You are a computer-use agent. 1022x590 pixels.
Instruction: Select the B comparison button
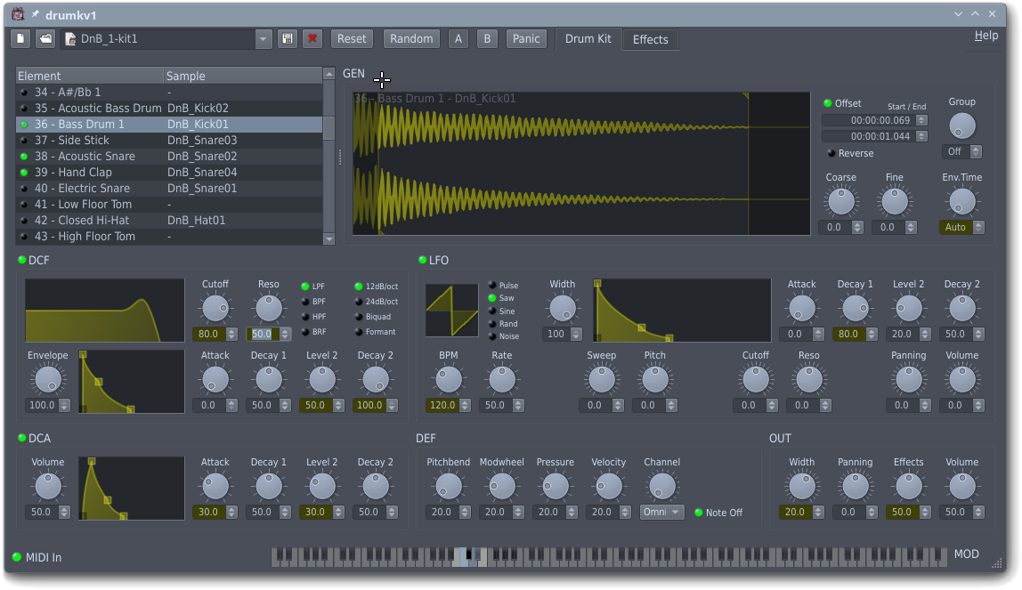[x=487, y=38]
